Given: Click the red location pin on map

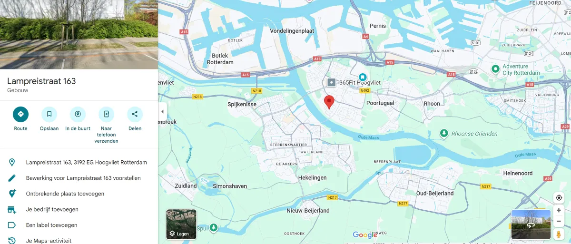Looking at the screenshot, I should 329,102.
